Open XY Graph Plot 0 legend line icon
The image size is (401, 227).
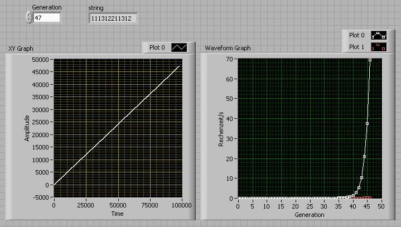click(x=179, y=47)
